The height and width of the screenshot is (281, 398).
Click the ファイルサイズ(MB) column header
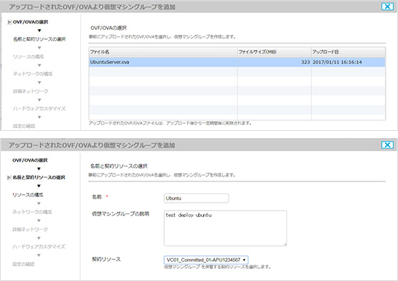(x=274, y=52)
